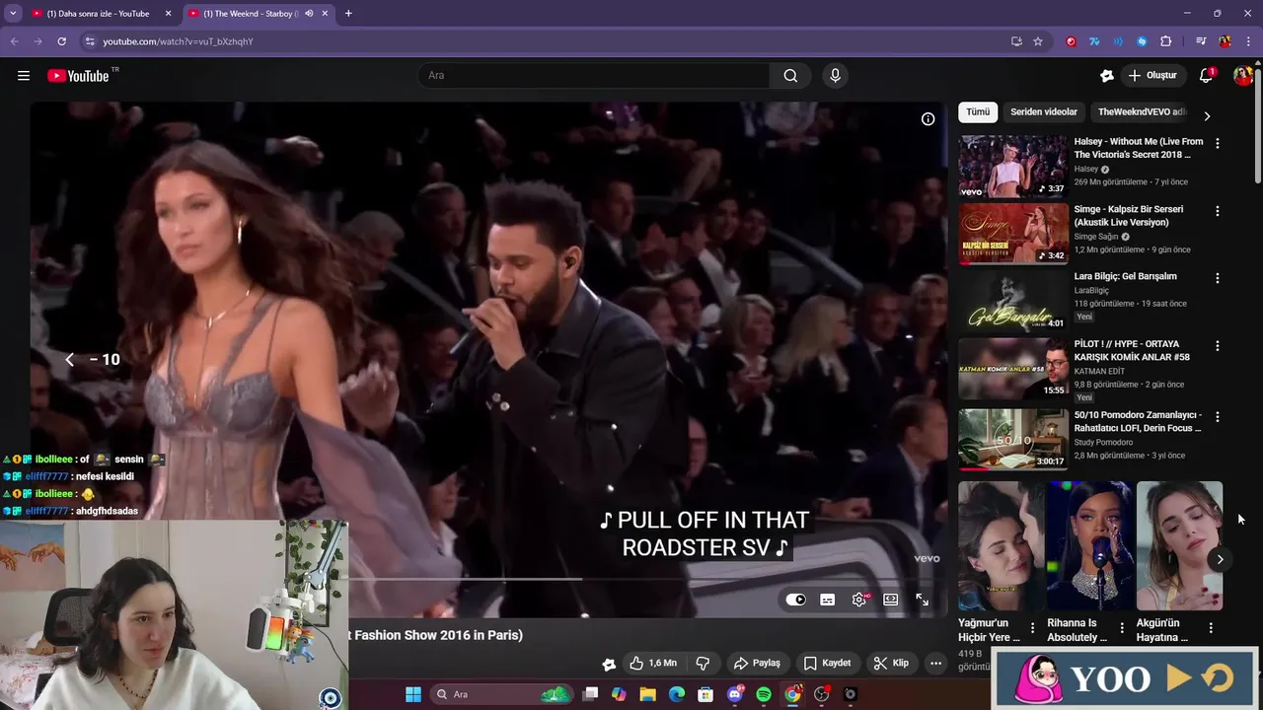Screen dimensions: 1263x710
Task: Open options menu for Lara Bilgiç video
Action: pyautogui.click(x=1217, y=278)
